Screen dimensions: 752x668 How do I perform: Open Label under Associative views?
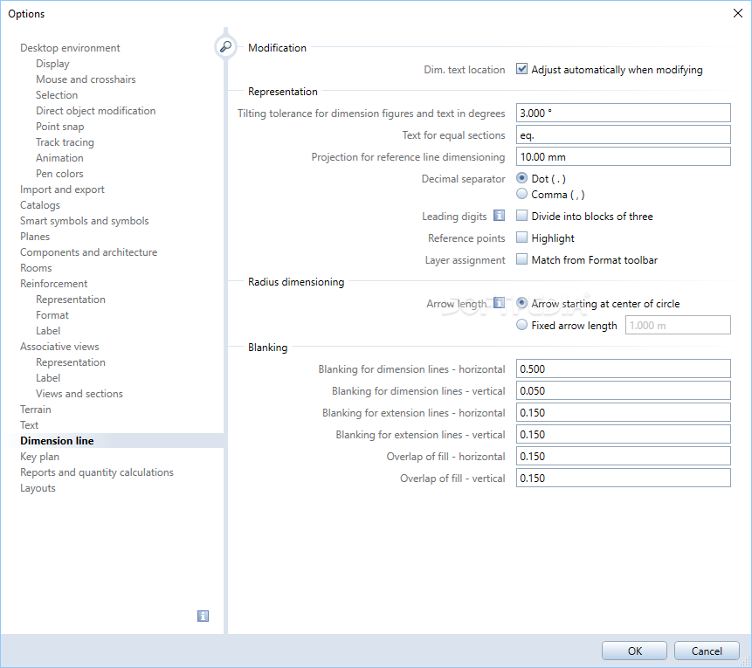pos(48,378)
